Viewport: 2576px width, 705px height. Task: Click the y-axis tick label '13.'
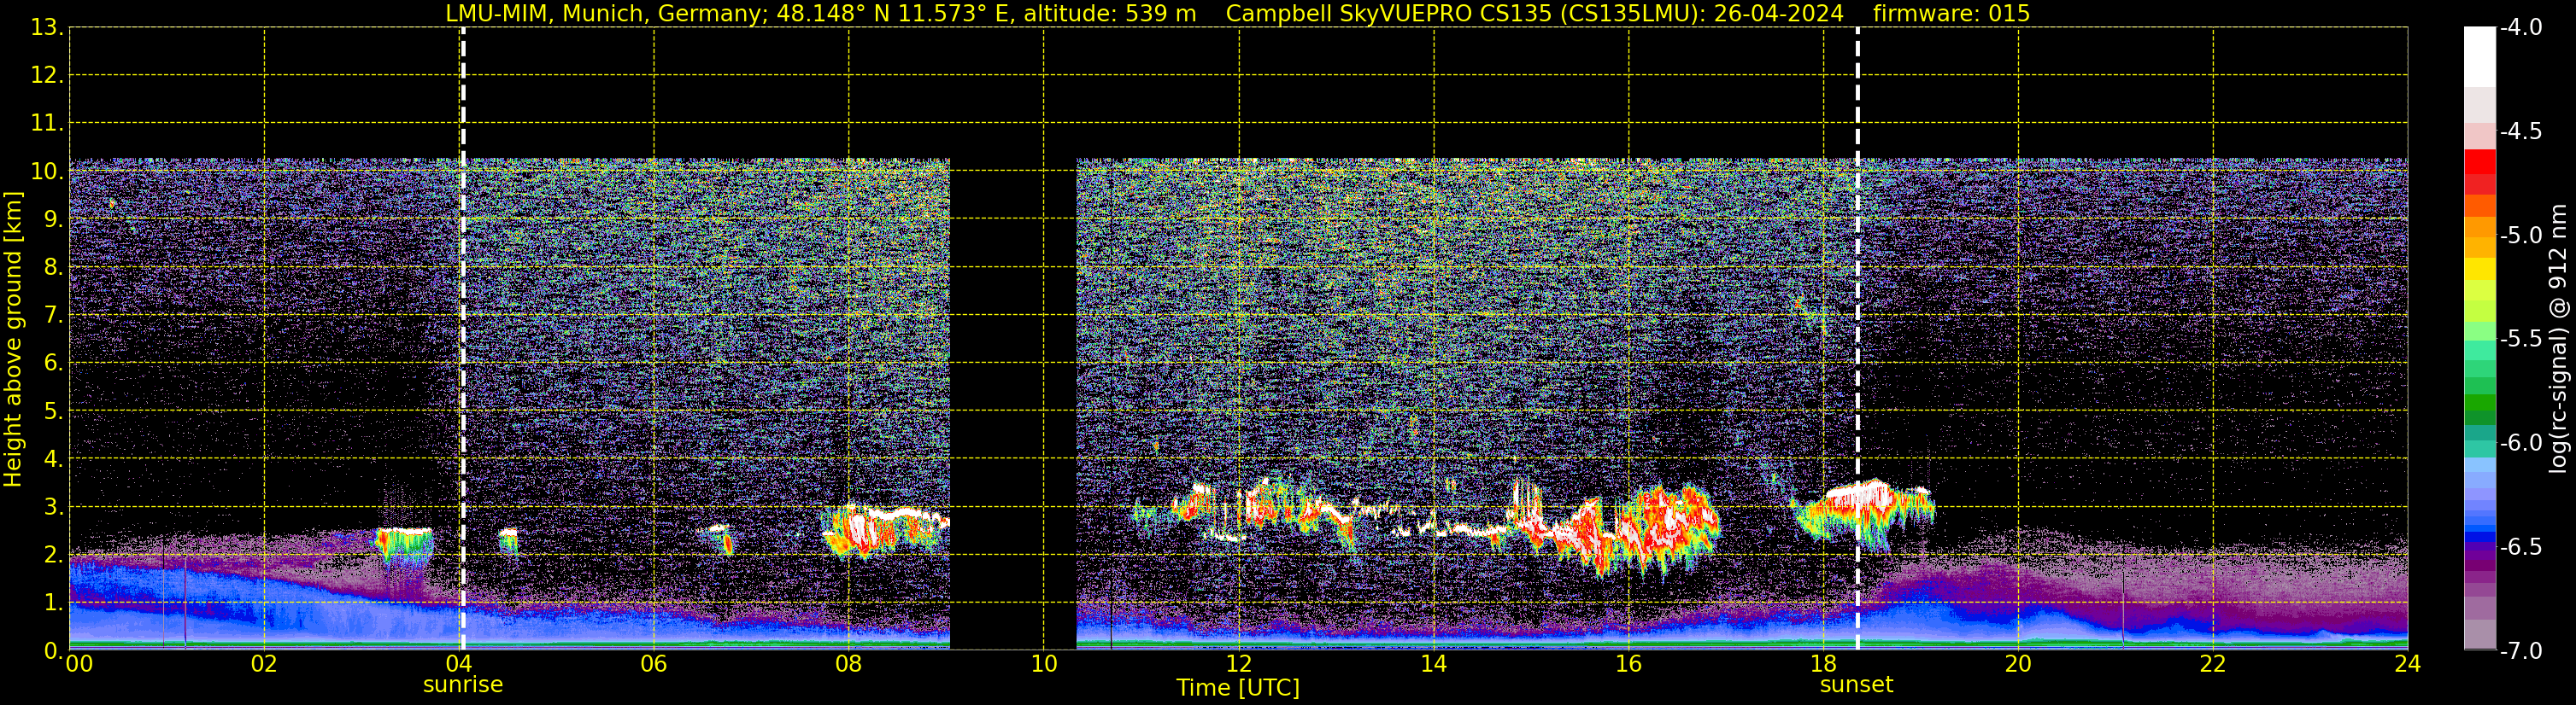click(x=47, y=27)
